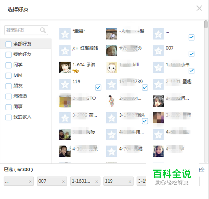Remove 119 tag from selected list

pos(130,181)
